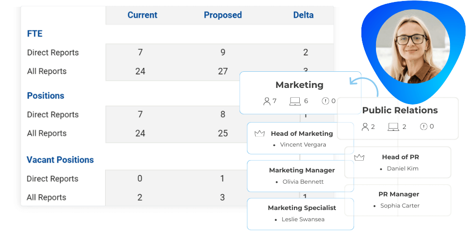
Task: Click the crown icon beside Head of PR
Action: (359, 157)
